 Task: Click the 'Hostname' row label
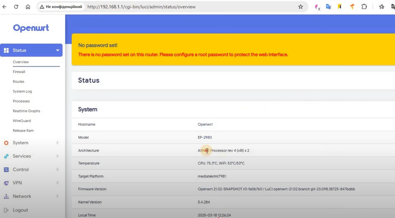[87, 125]
